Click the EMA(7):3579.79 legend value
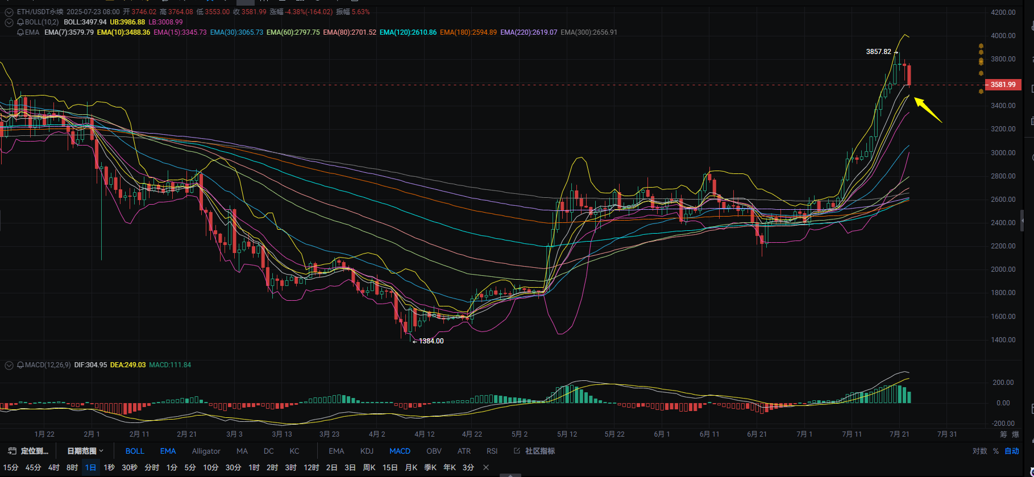This screenshot has width=1034, height=477. pos(69,32)
